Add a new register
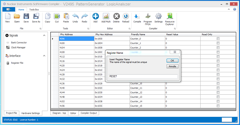Image resolution: width=240 pixels, height=125 pixels. 96,18
